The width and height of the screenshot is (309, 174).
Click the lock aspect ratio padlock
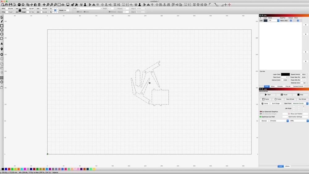tap(20, 10)
